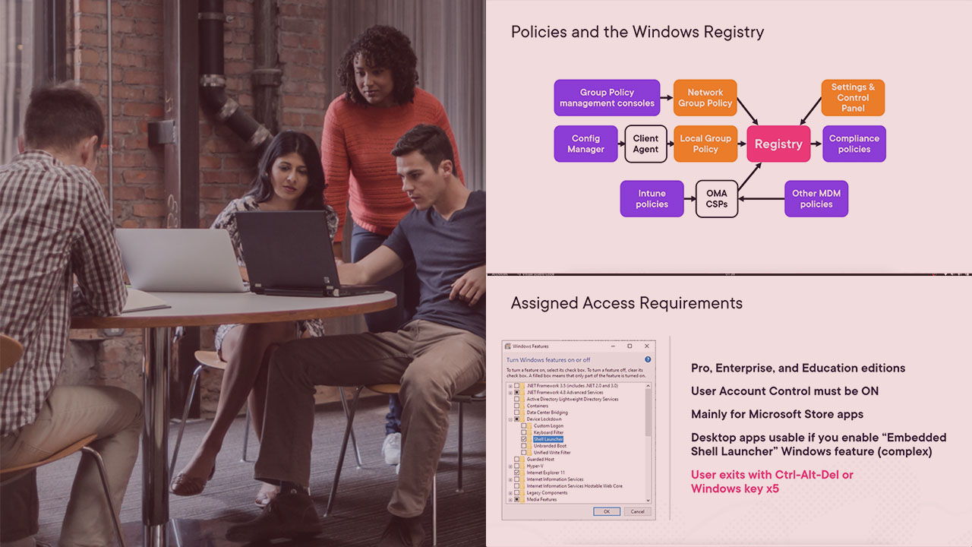Expand the Internet Information Services node

(x=510, y=479)
